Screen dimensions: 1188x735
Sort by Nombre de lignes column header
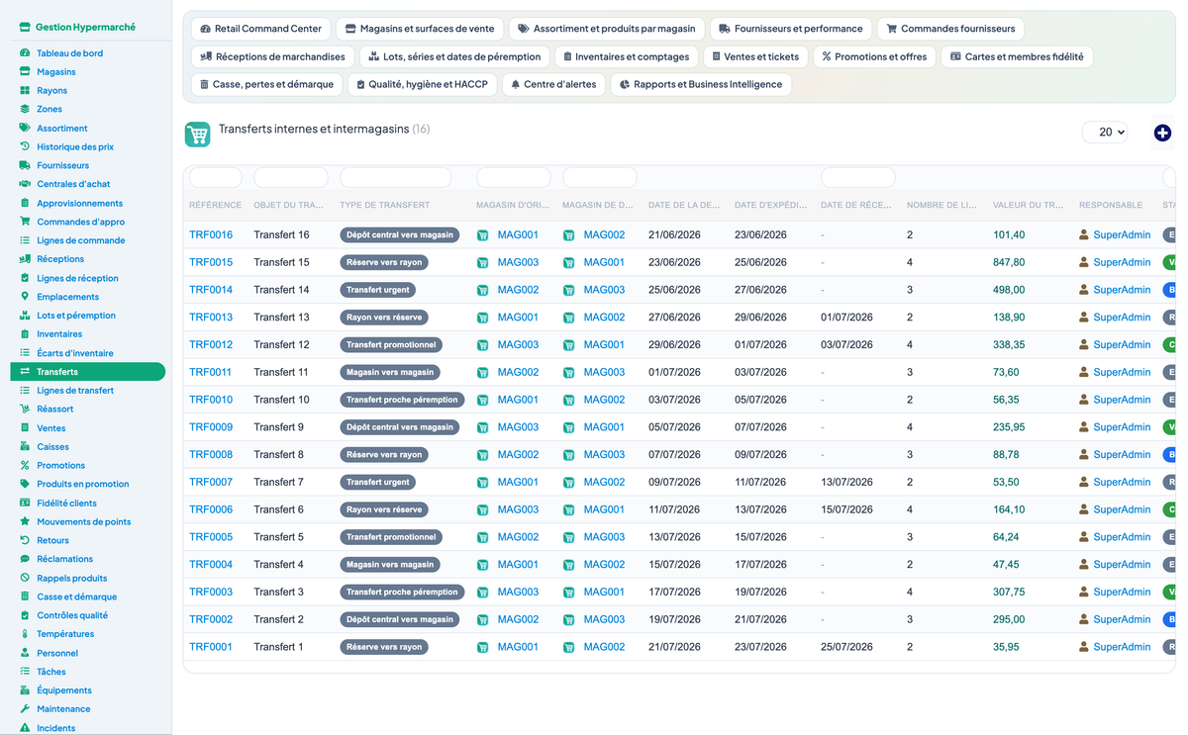tap(941, 205)
